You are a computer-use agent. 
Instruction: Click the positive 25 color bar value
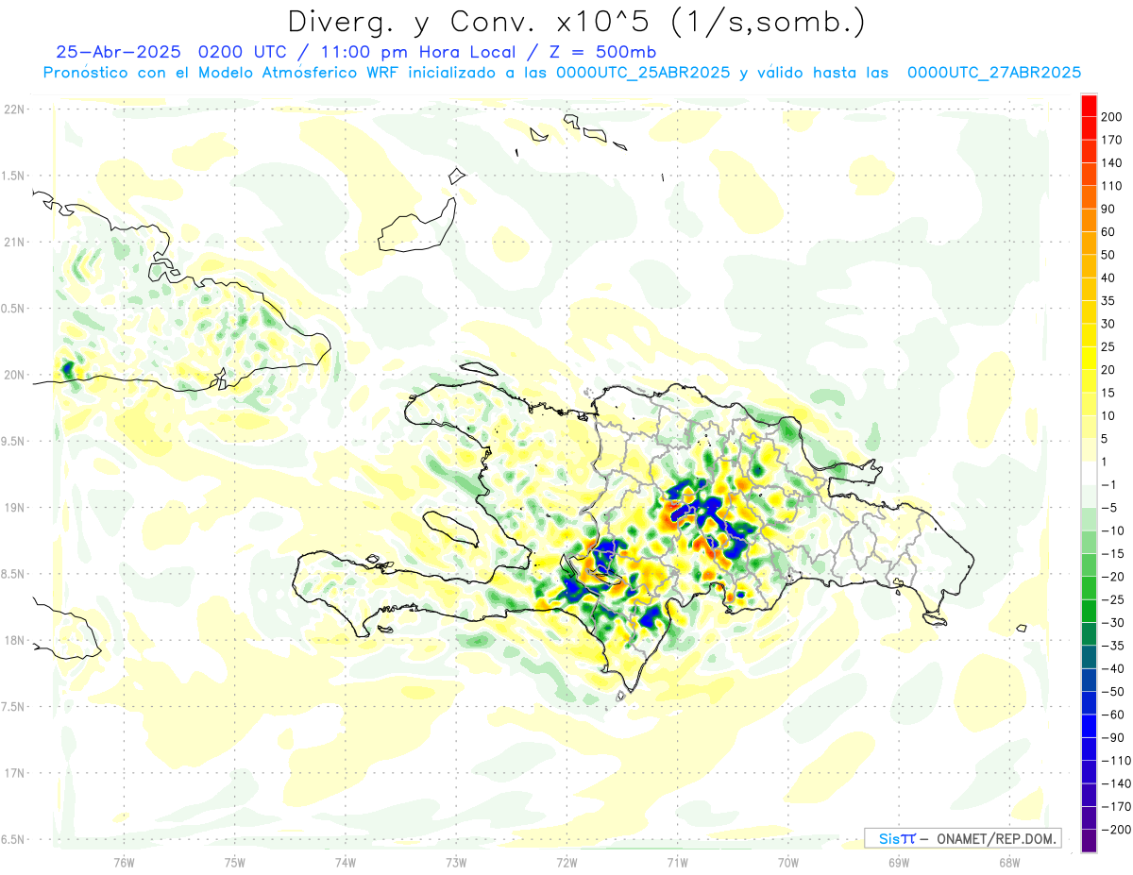click(1109, 346)
